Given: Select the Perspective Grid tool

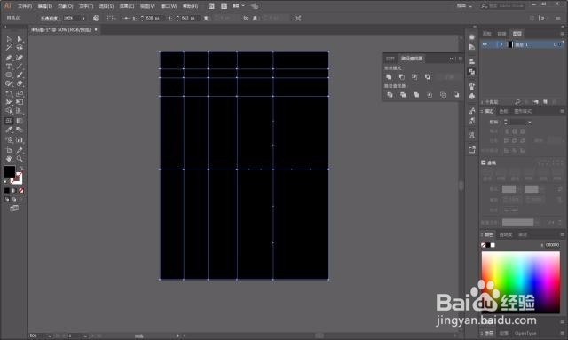Looking at the screenshot, I should pyautogui.click(x=20, y=111).
